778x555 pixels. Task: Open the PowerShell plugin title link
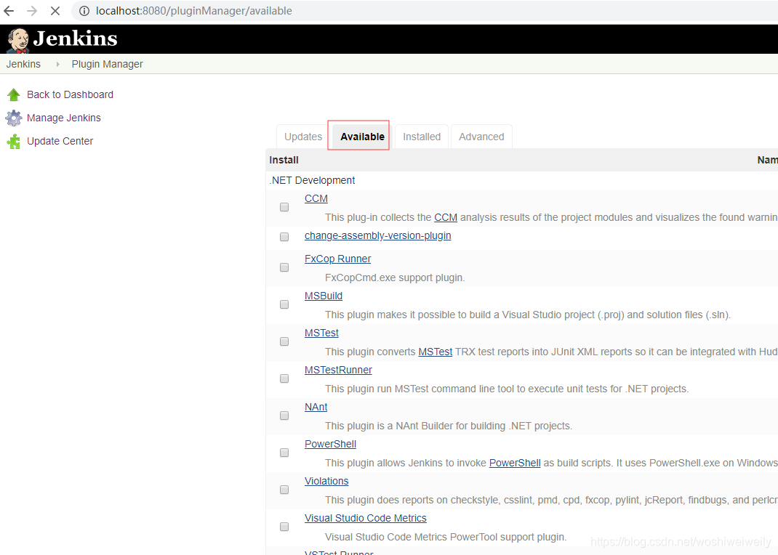[x=330, y=444]
